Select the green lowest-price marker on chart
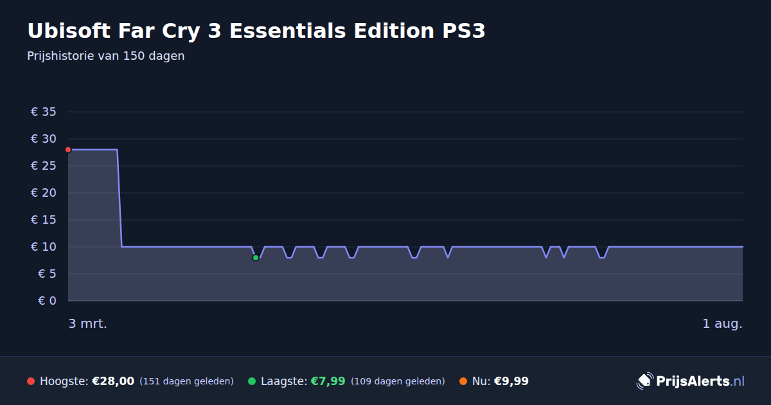 (x=256, y=258)
